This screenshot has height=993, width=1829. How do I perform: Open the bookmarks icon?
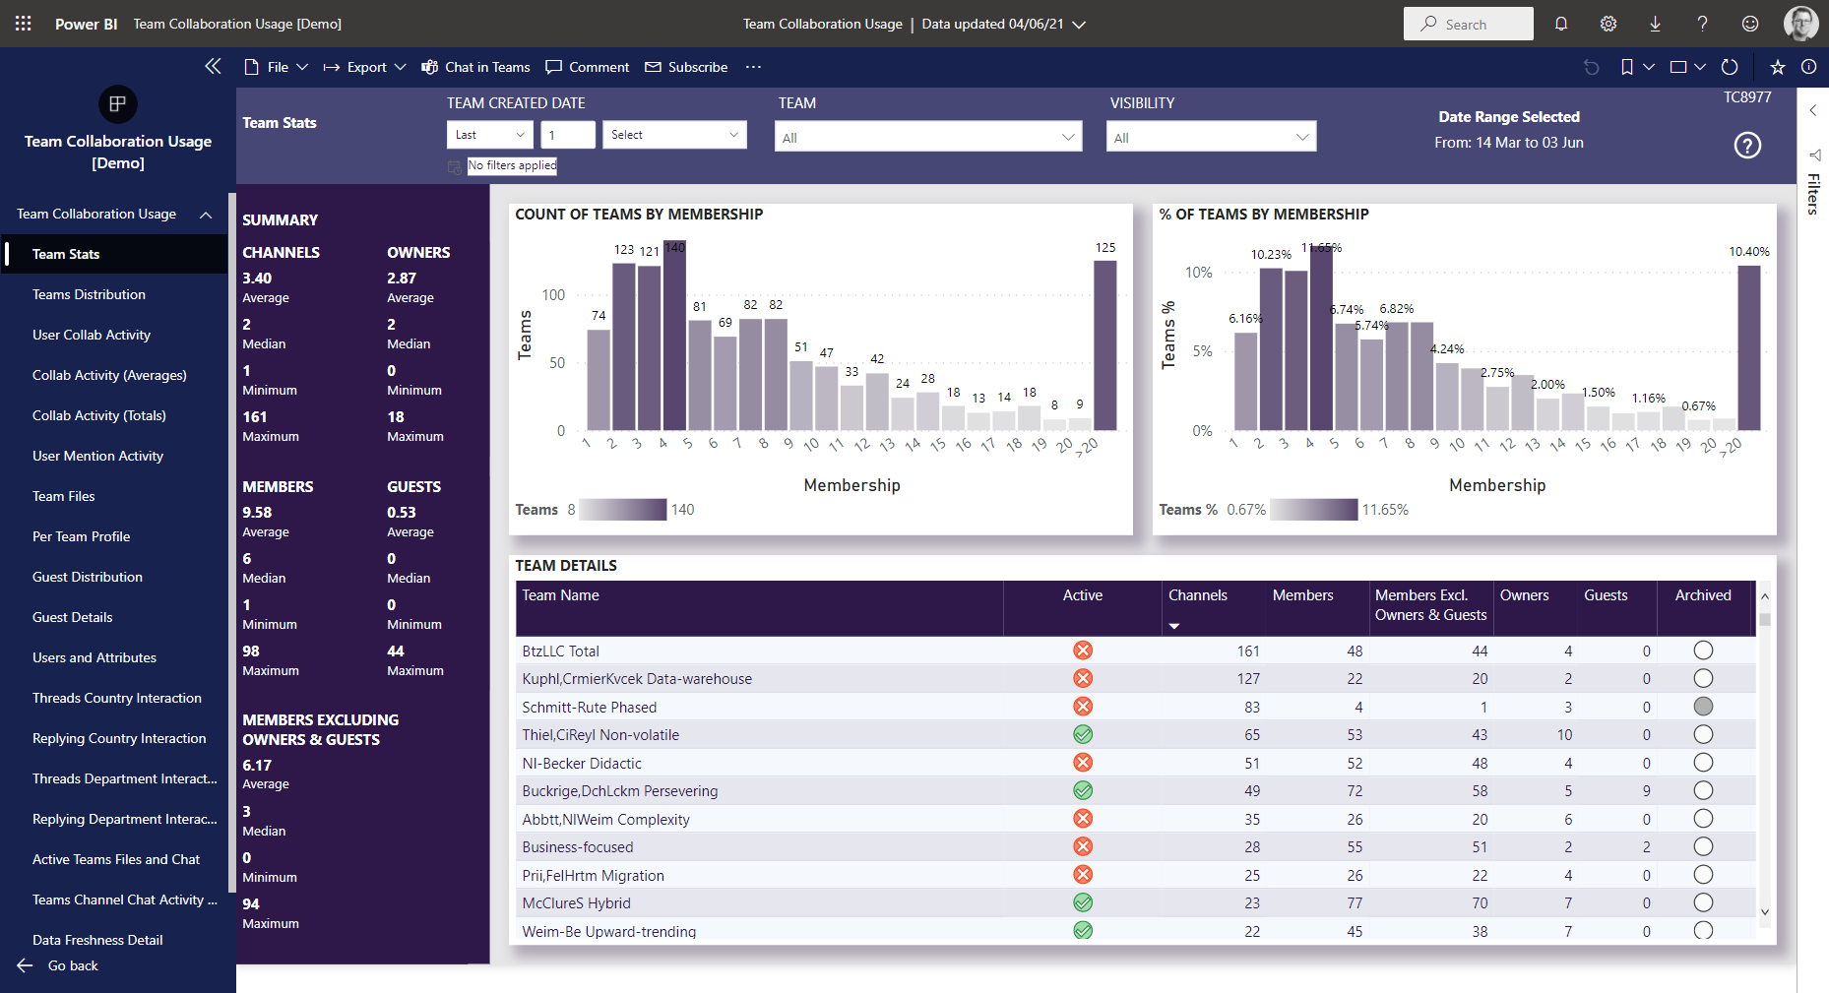1627,67
